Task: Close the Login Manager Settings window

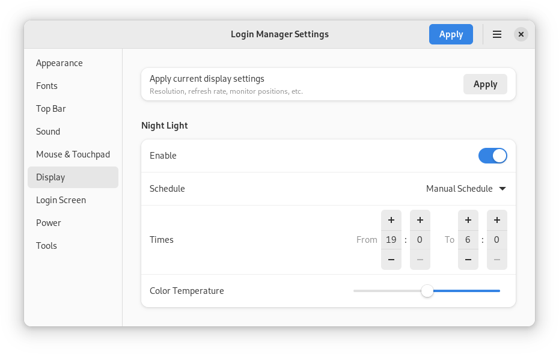Action: tap(521, 34)
